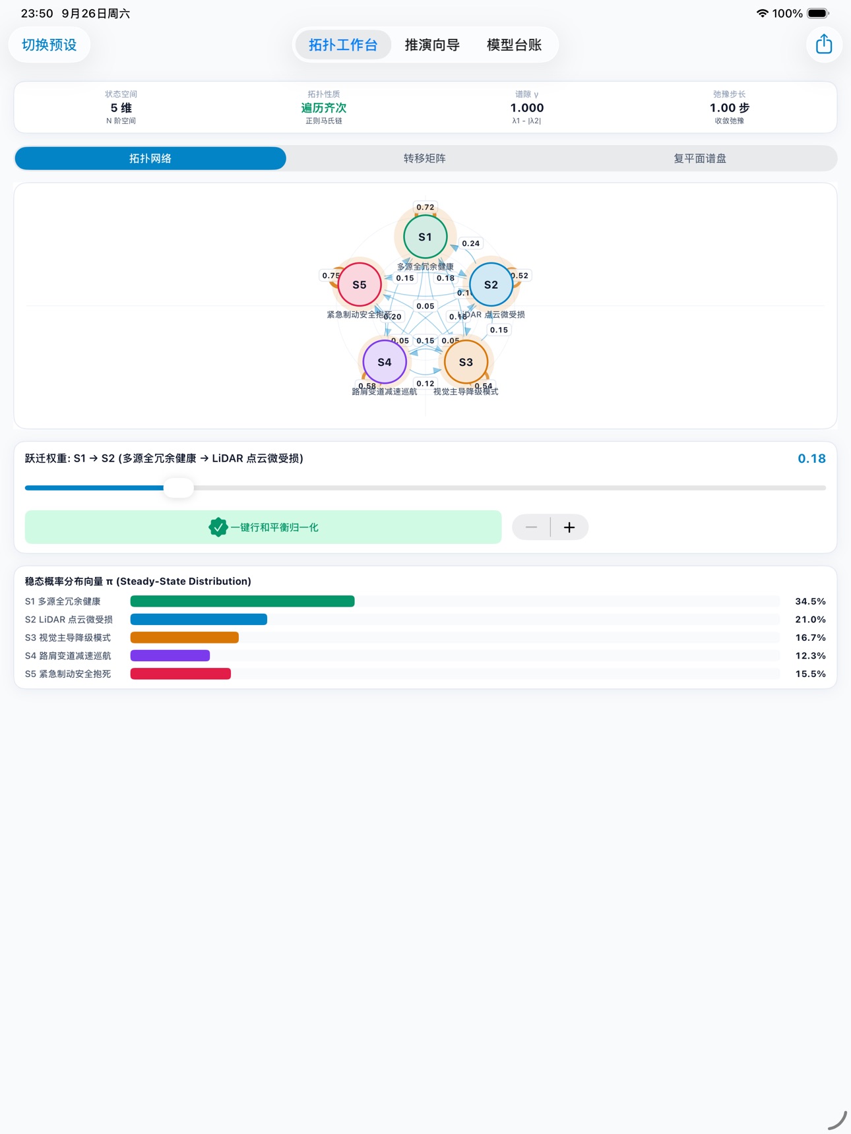Select the 0.52 self-loop label at S2
851x1134 pixels.
[520, 276]
